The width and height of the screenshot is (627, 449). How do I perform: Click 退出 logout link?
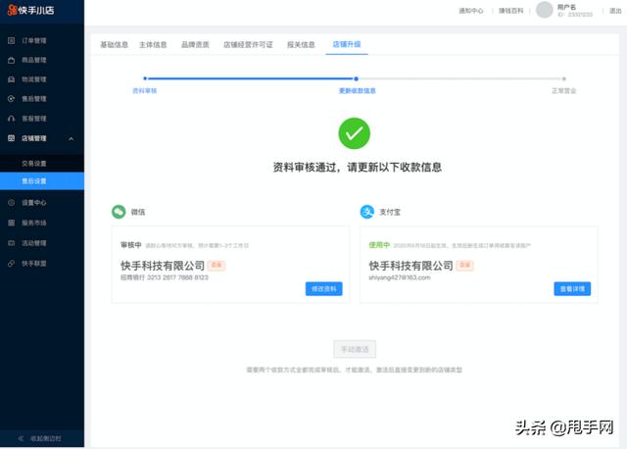(x=615, y=11)
